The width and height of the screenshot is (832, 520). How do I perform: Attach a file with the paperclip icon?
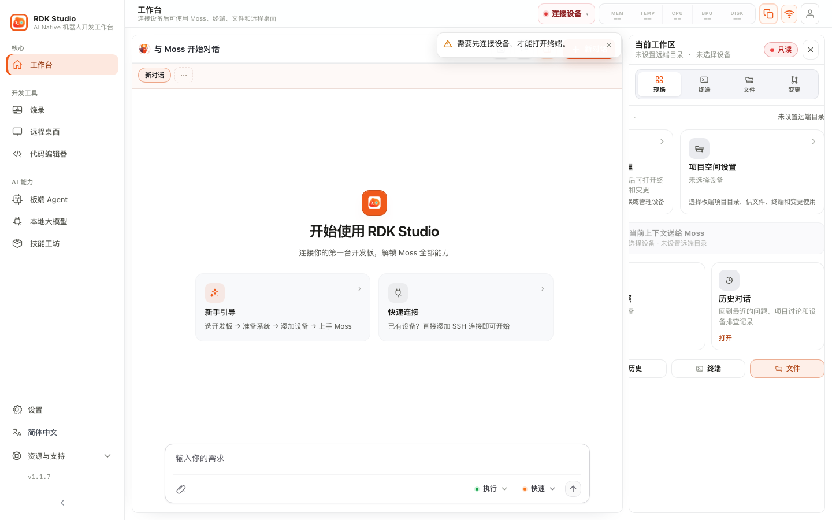coord(181,489)
